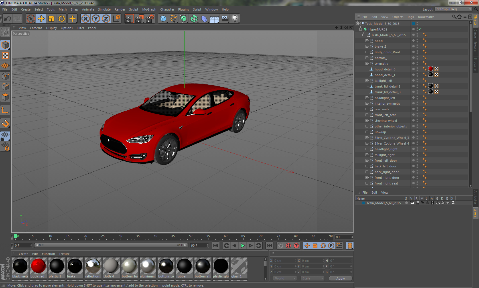Go to start of animation
The width and height of the screenshot is (479, 288).
click(x=216, y=246)
